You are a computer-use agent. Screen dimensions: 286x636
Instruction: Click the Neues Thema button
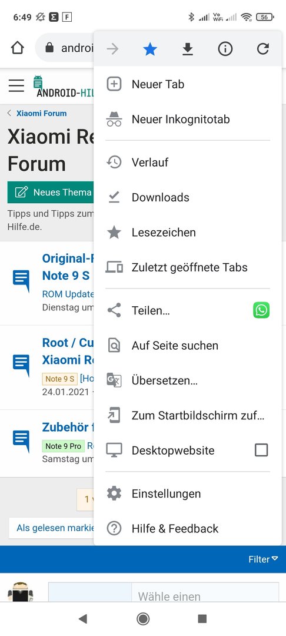click(x=51, y=192)
